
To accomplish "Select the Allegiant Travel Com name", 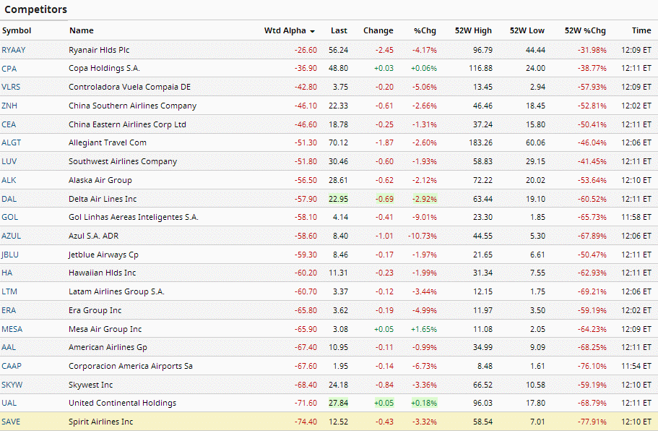I will [x=108, y=143].
